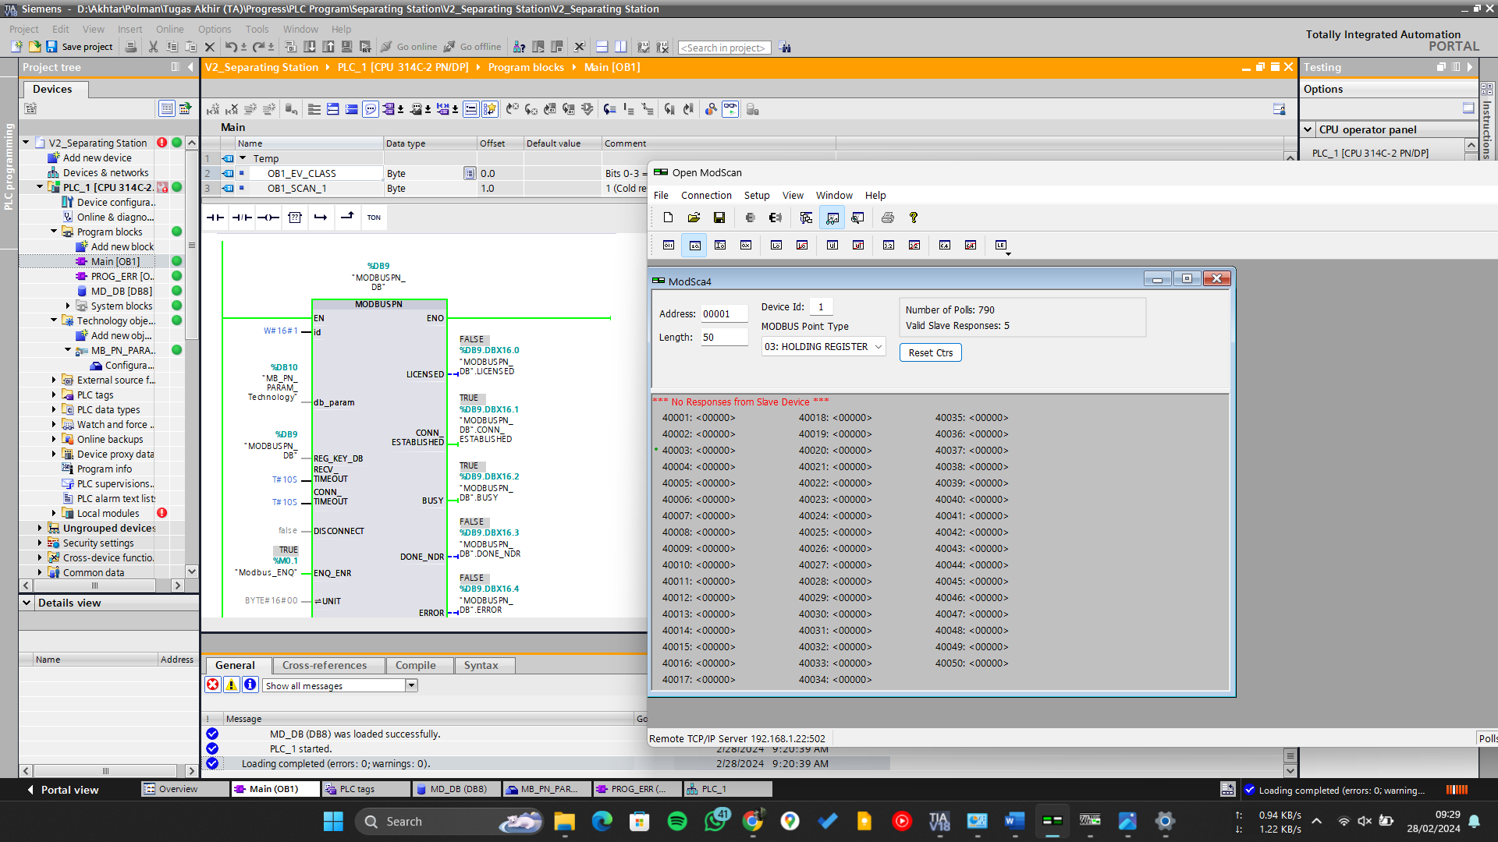Select hexadecimal display format icon
This screenshot has width=1498, height=842.
click(746, 245)
